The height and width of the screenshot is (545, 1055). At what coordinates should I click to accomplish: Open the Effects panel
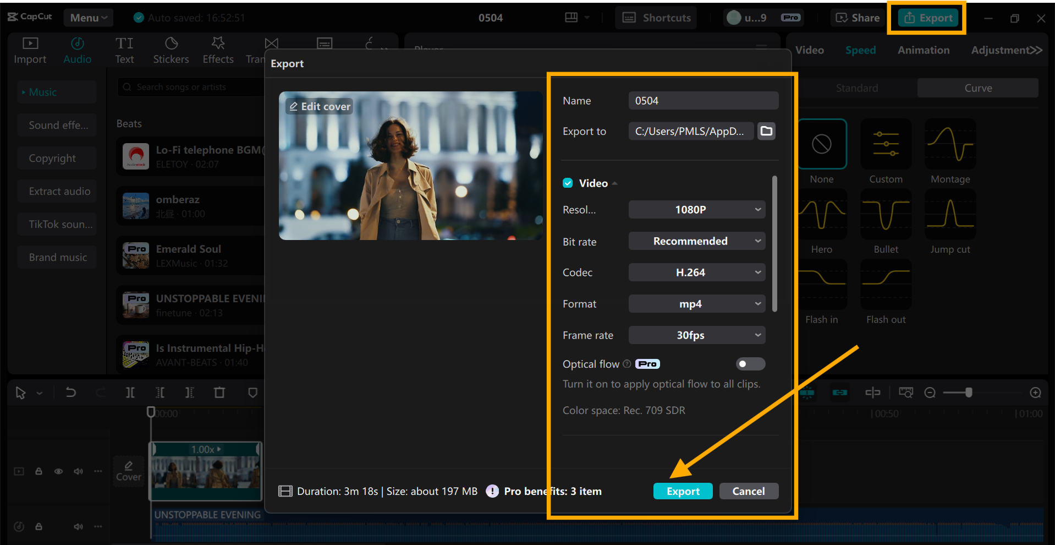pyautogui.click(x=218, y=51)
